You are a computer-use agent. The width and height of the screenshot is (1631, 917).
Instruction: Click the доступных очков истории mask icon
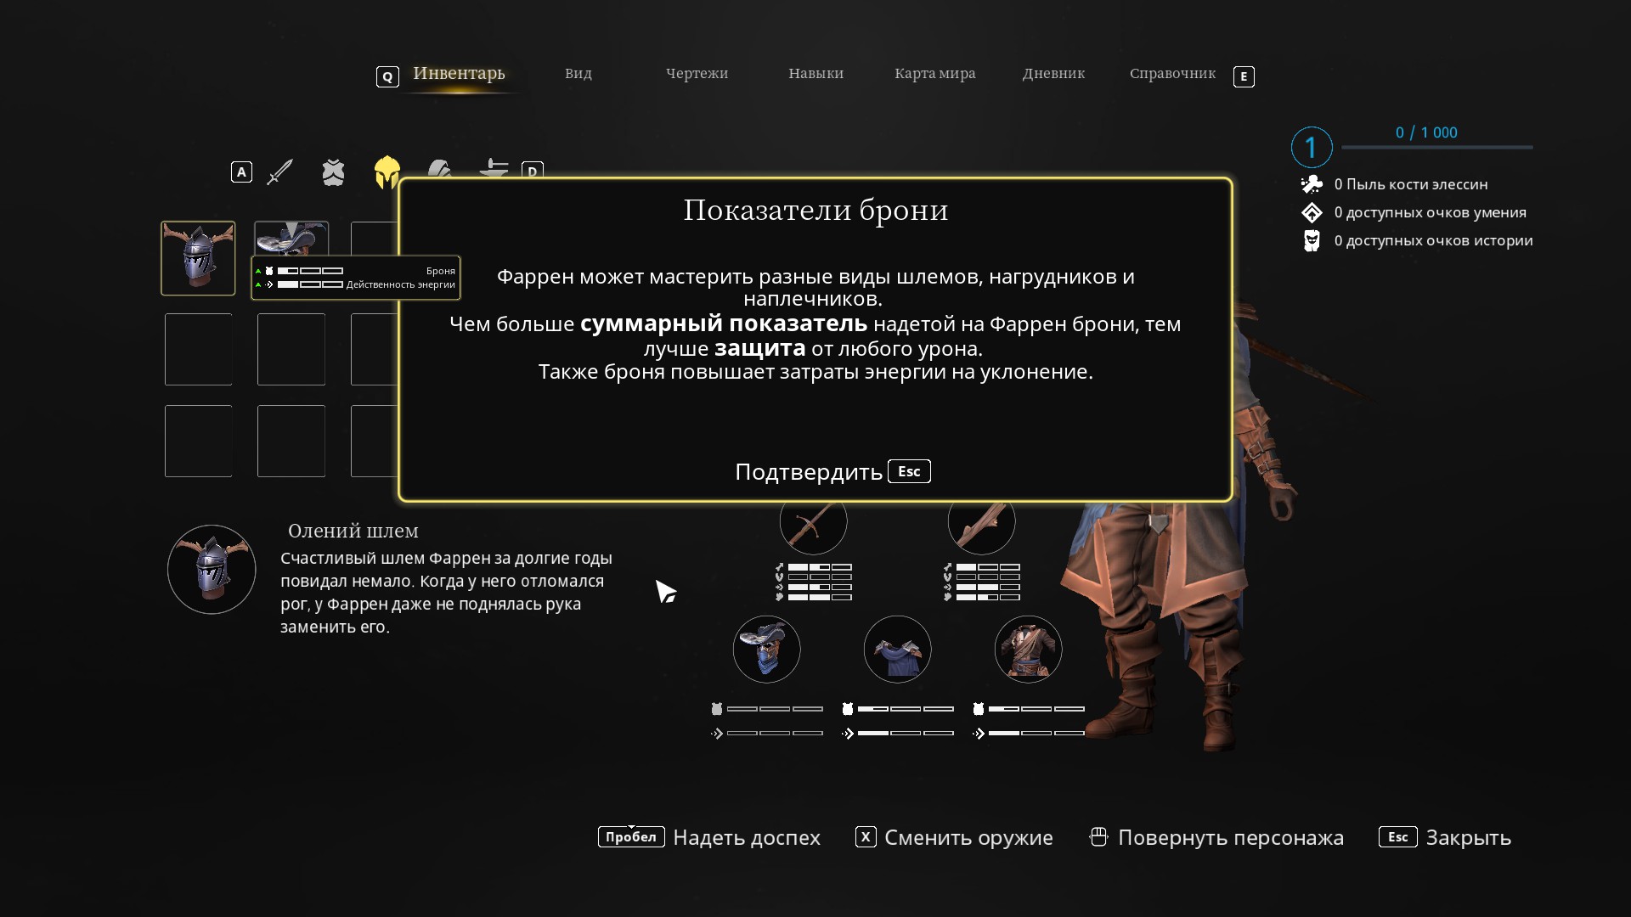click(x=1312, y=240)
